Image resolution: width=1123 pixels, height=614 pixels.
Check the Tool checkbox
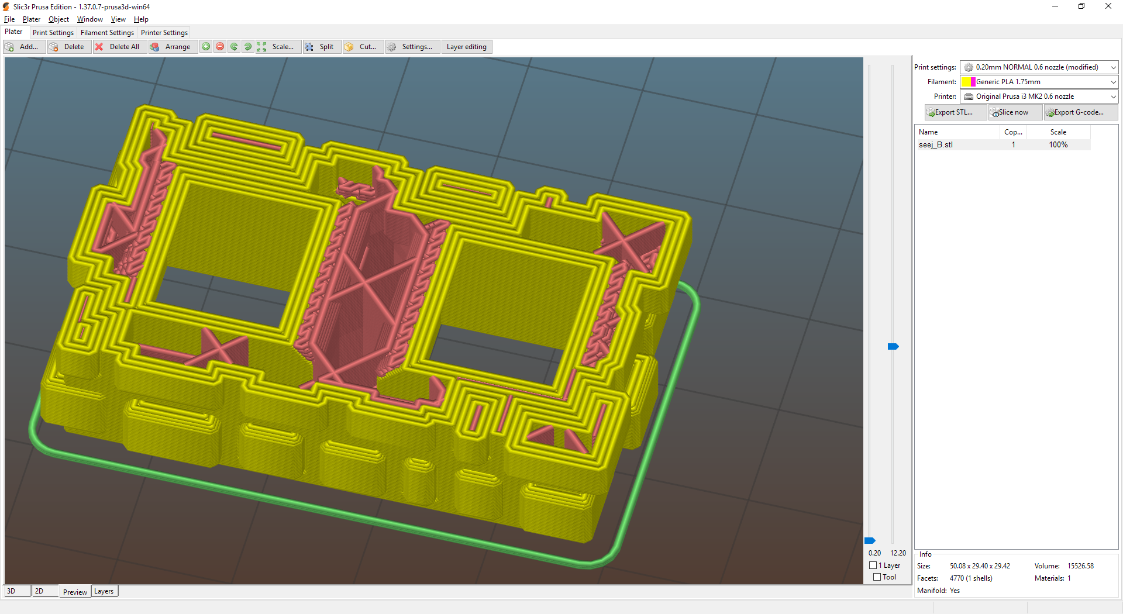click(x=878, y=577)
